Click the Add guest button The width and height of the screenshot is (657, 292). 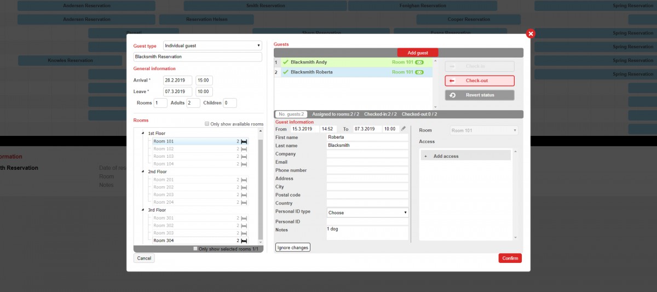click(418, 53)
